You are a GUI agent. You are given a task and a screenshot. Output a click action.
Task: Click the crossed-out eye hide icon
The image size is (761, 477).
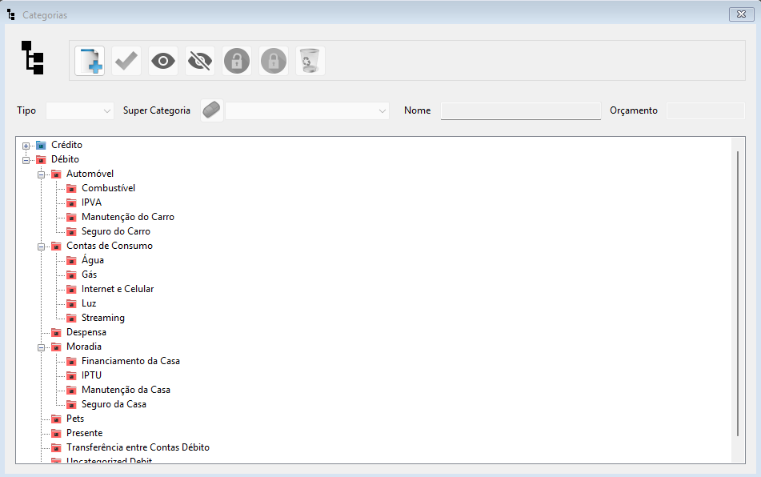coord(200,61)
